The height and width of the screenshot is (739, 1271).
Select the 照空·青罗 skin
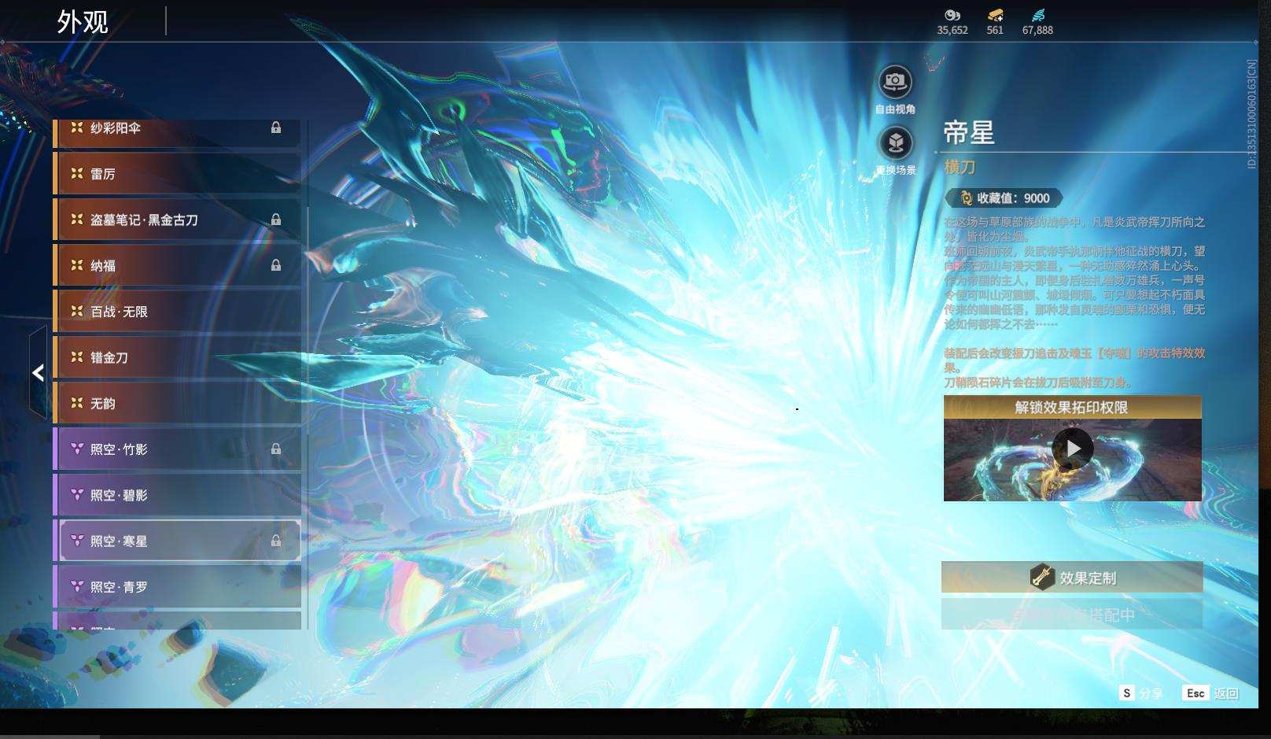point(177,587)
